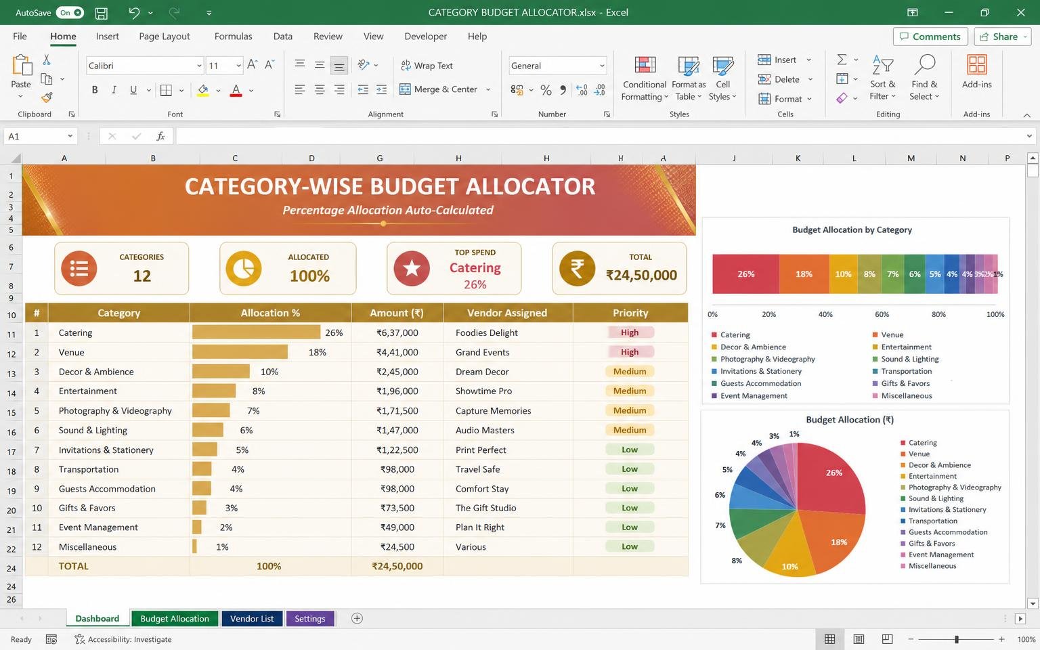Image resolution: width=1040 pixels, height=650 pixels.
Task: Open Format as Table gallery
Action: pyautogui.click(x=689, y=79)
